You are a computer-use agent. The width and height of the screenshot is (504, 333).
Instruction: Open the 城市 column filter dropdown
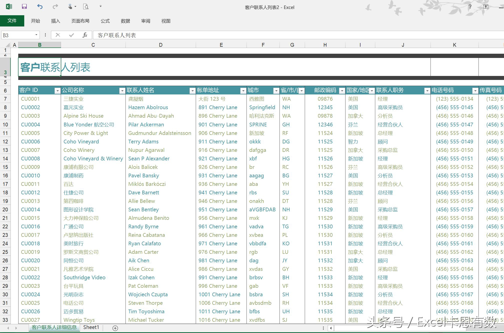coord(276,91)
